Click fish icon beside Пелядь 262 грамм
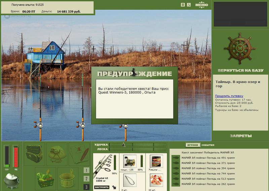Image resolution: width=269 pixels, height=191 pixels. (176, 184)
